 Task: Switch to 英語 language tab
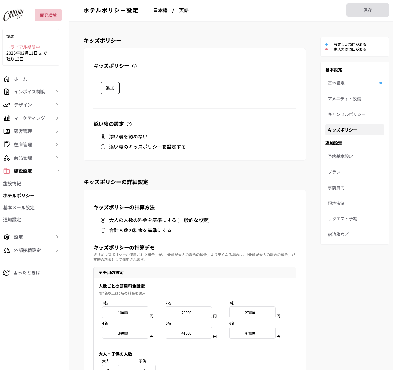[x=184, y=10]
